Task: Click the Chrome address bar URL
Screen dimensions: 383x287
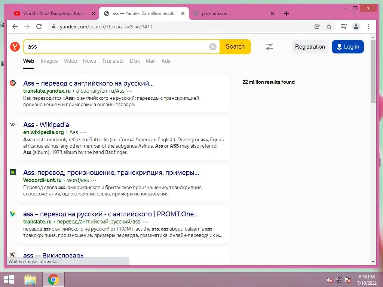Action: [106, 27]
